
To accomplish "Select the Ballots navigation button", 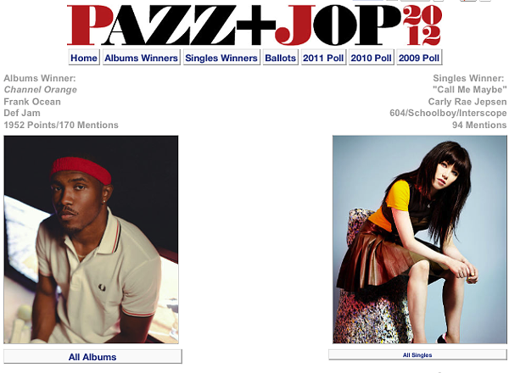I will click(281, 58).
